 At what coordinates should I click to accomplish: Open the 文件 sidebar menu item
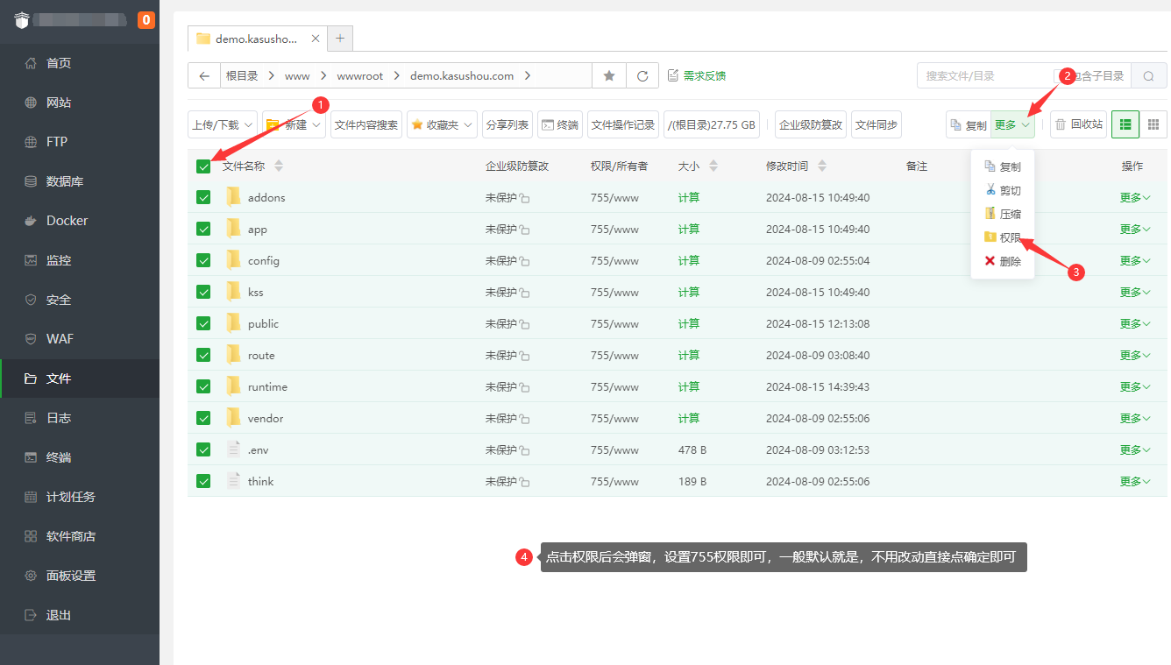point(80,378)
